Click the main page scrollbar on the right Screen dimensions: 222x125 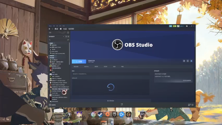click(x=195, y=39)
